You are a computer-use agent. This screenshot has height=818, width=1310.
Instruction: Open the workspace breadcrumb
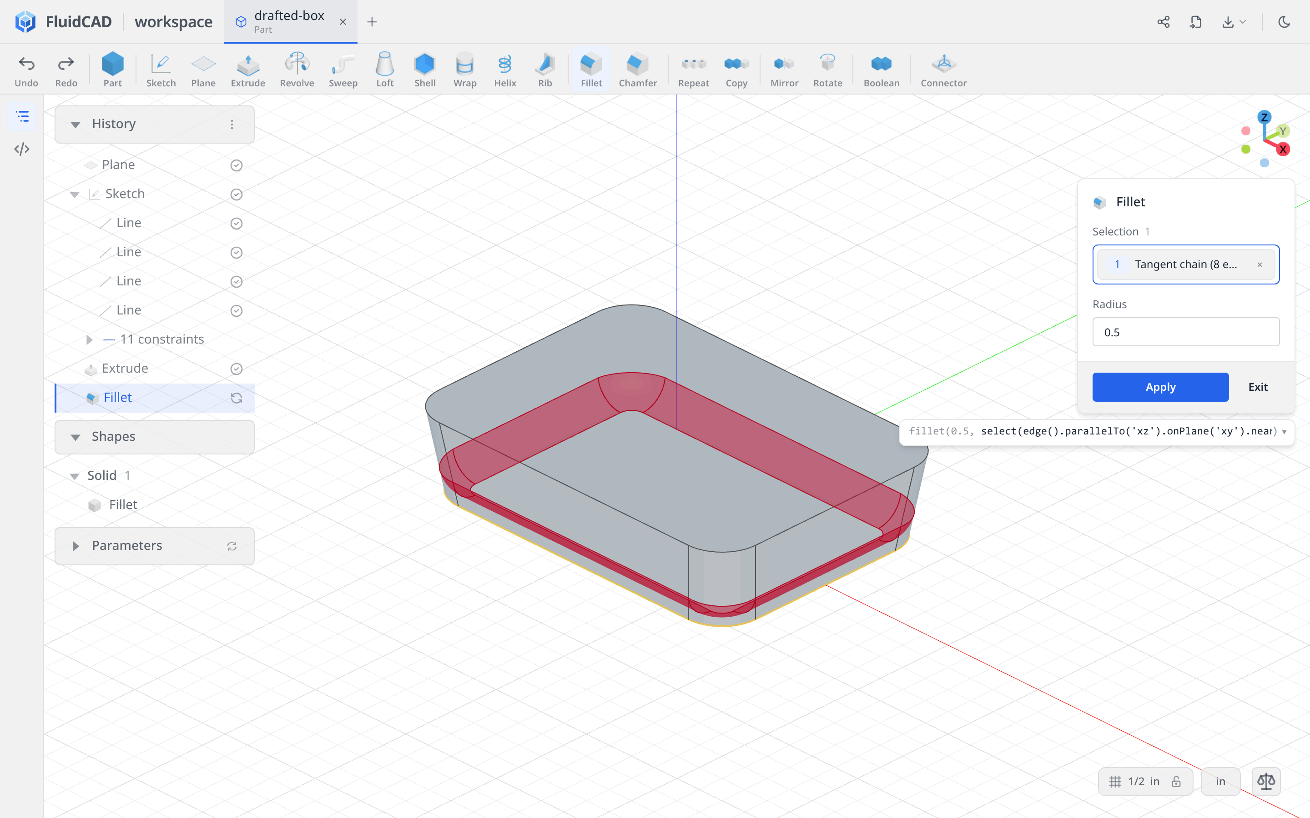tap(173, 22)
